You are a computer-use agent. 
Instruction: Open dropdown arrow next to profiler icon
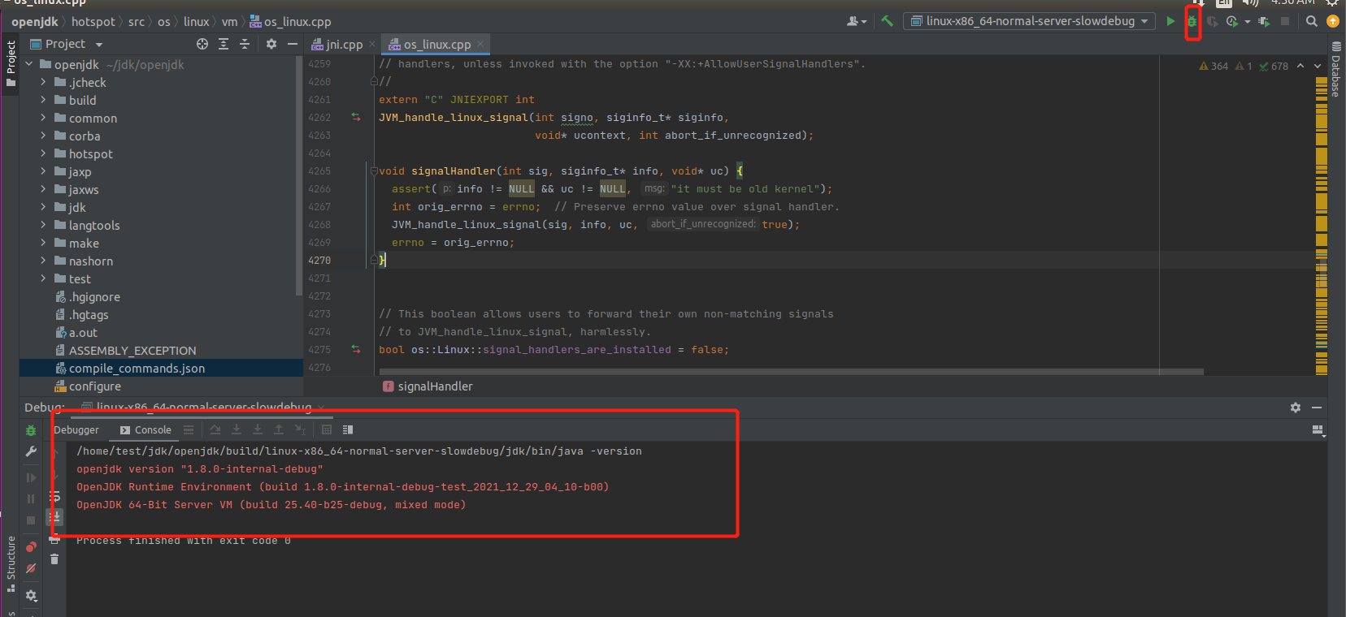(x=1248, y=22)
